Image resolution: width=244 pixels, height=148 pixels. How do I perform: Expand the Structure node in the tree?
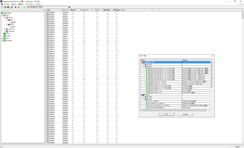click(x=4, y=29)
